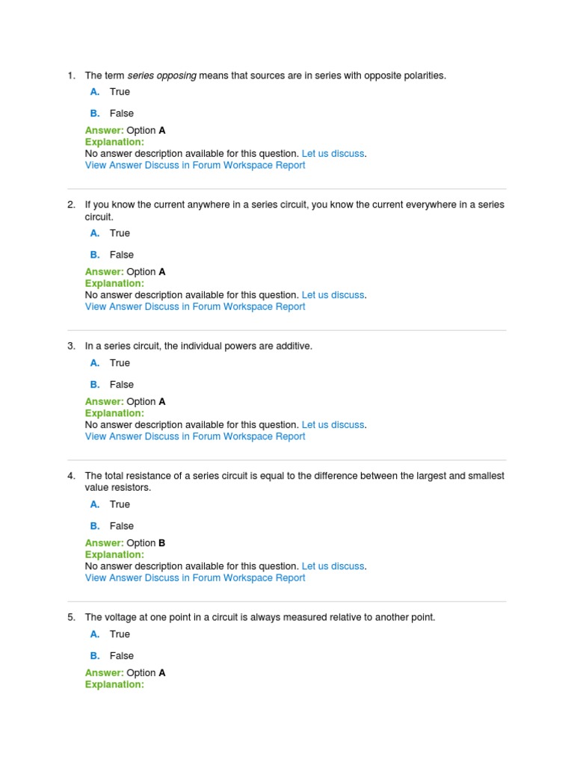
Task: Open 'Report' link below question 1
Action: pyautogui.click(x=290, y=166)
